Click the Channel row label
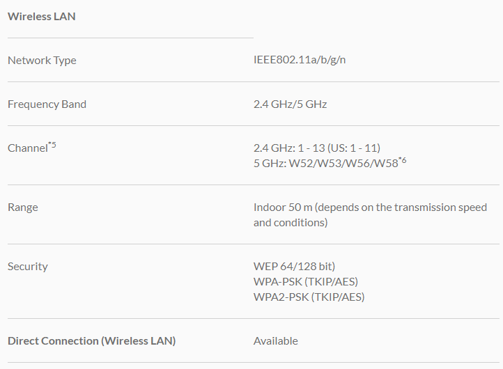The width and height of the screenshot is (503, 369). tap(27, 148)
